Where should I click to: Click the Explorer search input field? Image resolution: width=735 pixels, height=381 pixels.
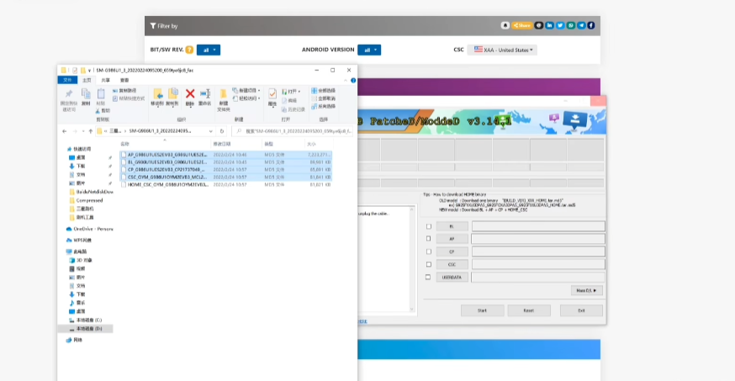[293, 131]
